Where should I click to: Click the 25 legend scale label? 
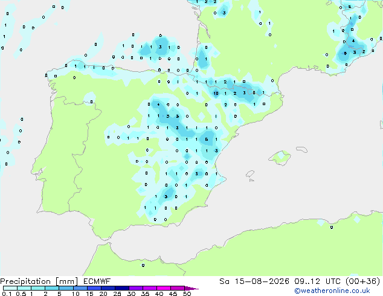117,294
